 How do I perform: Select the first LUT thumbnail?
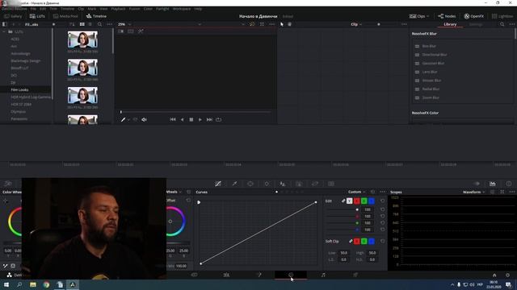[82, 39]
